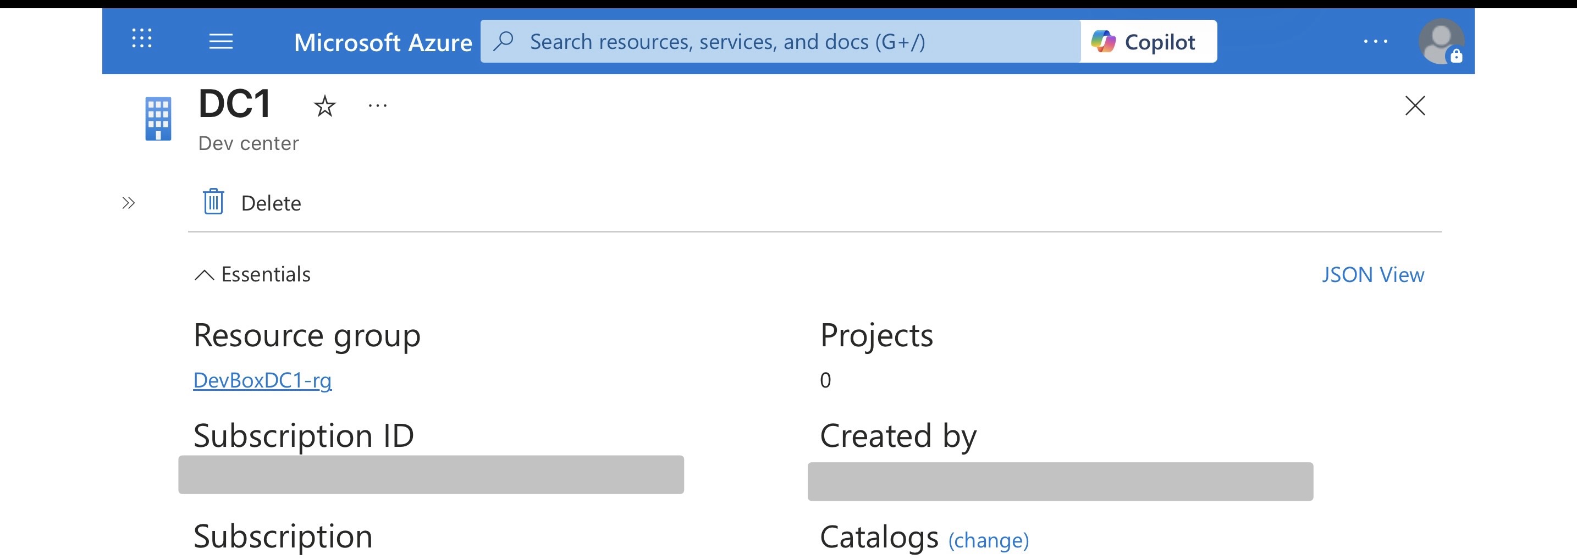Click the change link next to Catalogs
Viewport: 1577px width, 559px height.
coord(988,541)
